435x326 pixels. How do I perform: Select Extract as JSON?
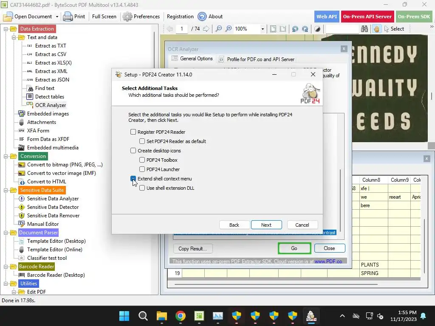(x=52, y=80)
